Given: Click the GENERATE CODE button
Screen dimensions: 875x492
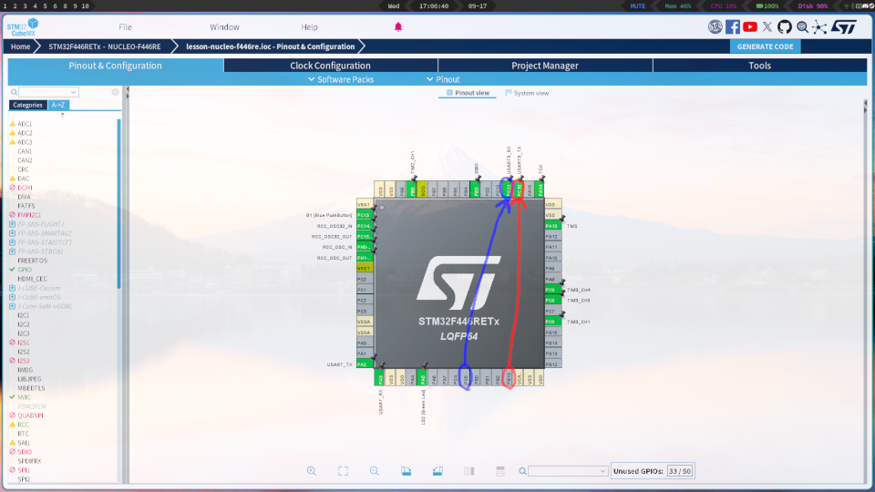Looking at the screenshot, I should tap(765, 46).
